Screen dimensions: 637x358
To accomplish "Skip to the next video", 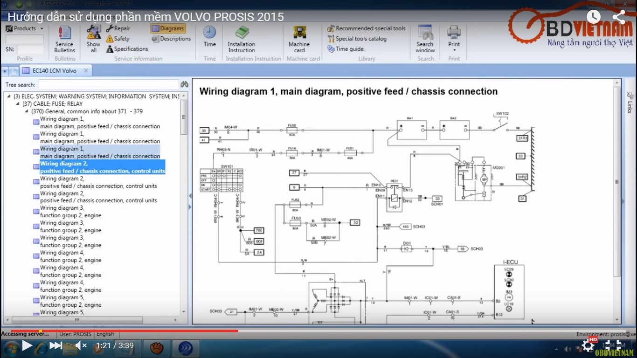I will 55,345.
